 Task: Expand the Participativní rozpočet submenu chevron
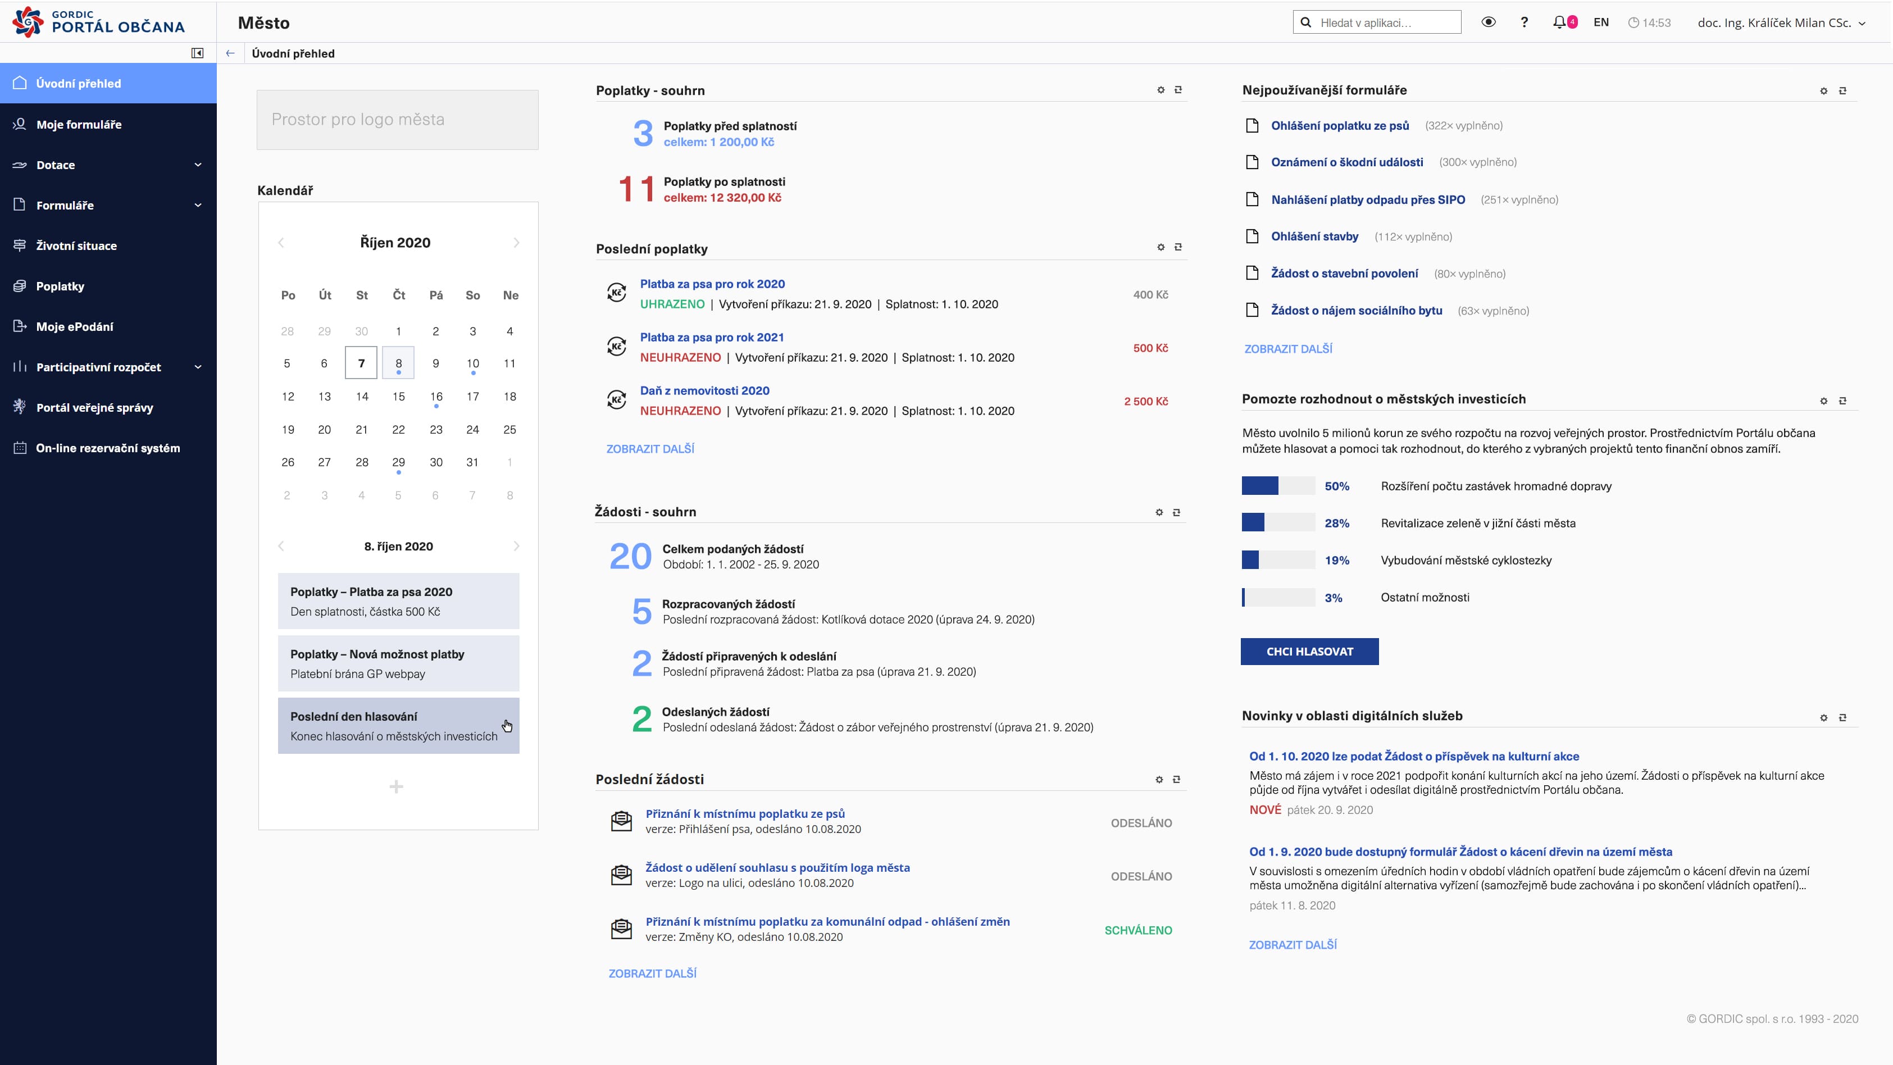coord(198,367)
